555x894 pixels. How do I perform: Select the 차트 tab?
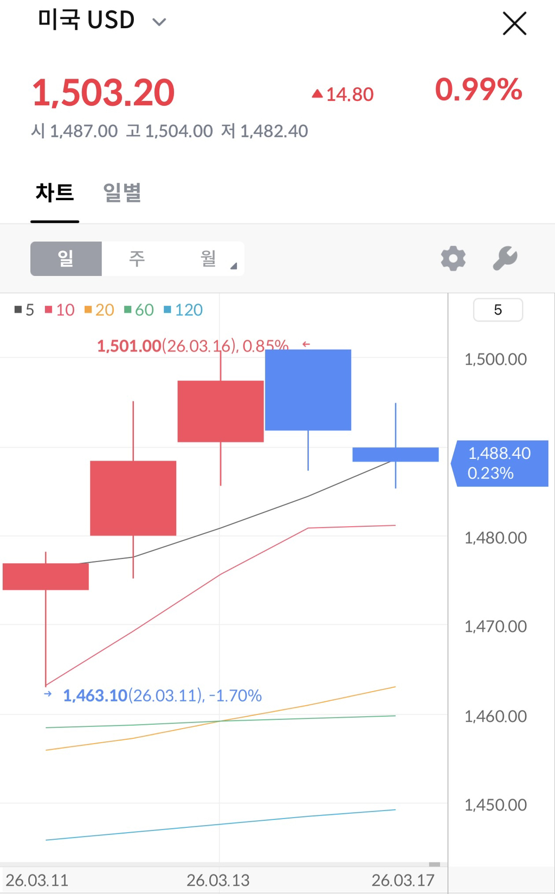pos(55,193)
